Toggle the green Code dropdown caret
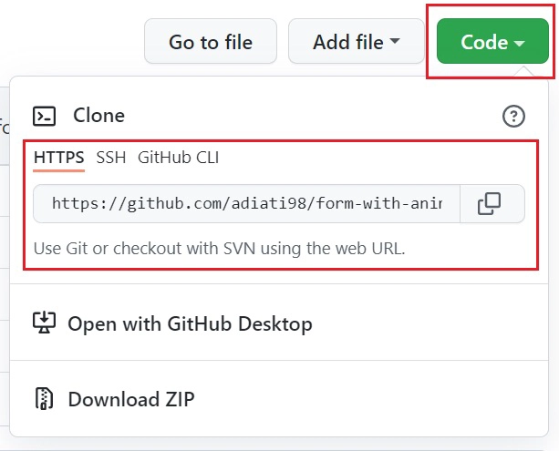 click(519, 43)
